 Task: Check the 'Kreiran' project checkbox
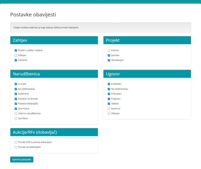pyautogui.click(x=109, y=50)
